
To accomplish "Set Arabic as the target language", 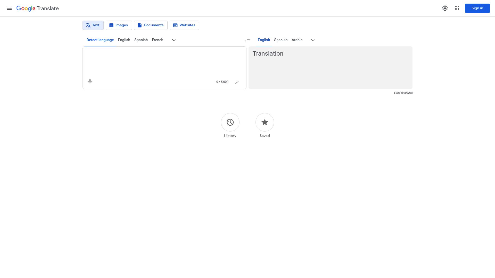I will click(297, 40).
